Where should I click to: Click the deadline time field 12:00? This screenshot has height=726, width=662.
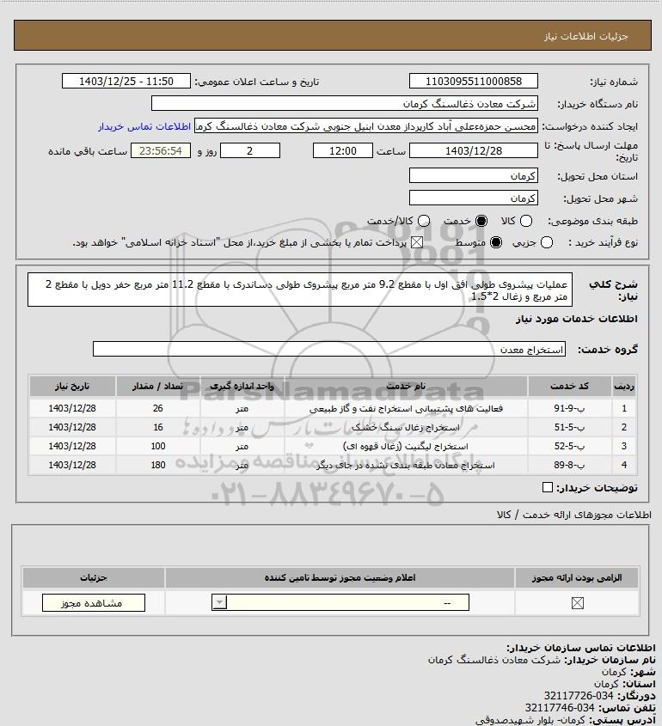coord(343,151)
